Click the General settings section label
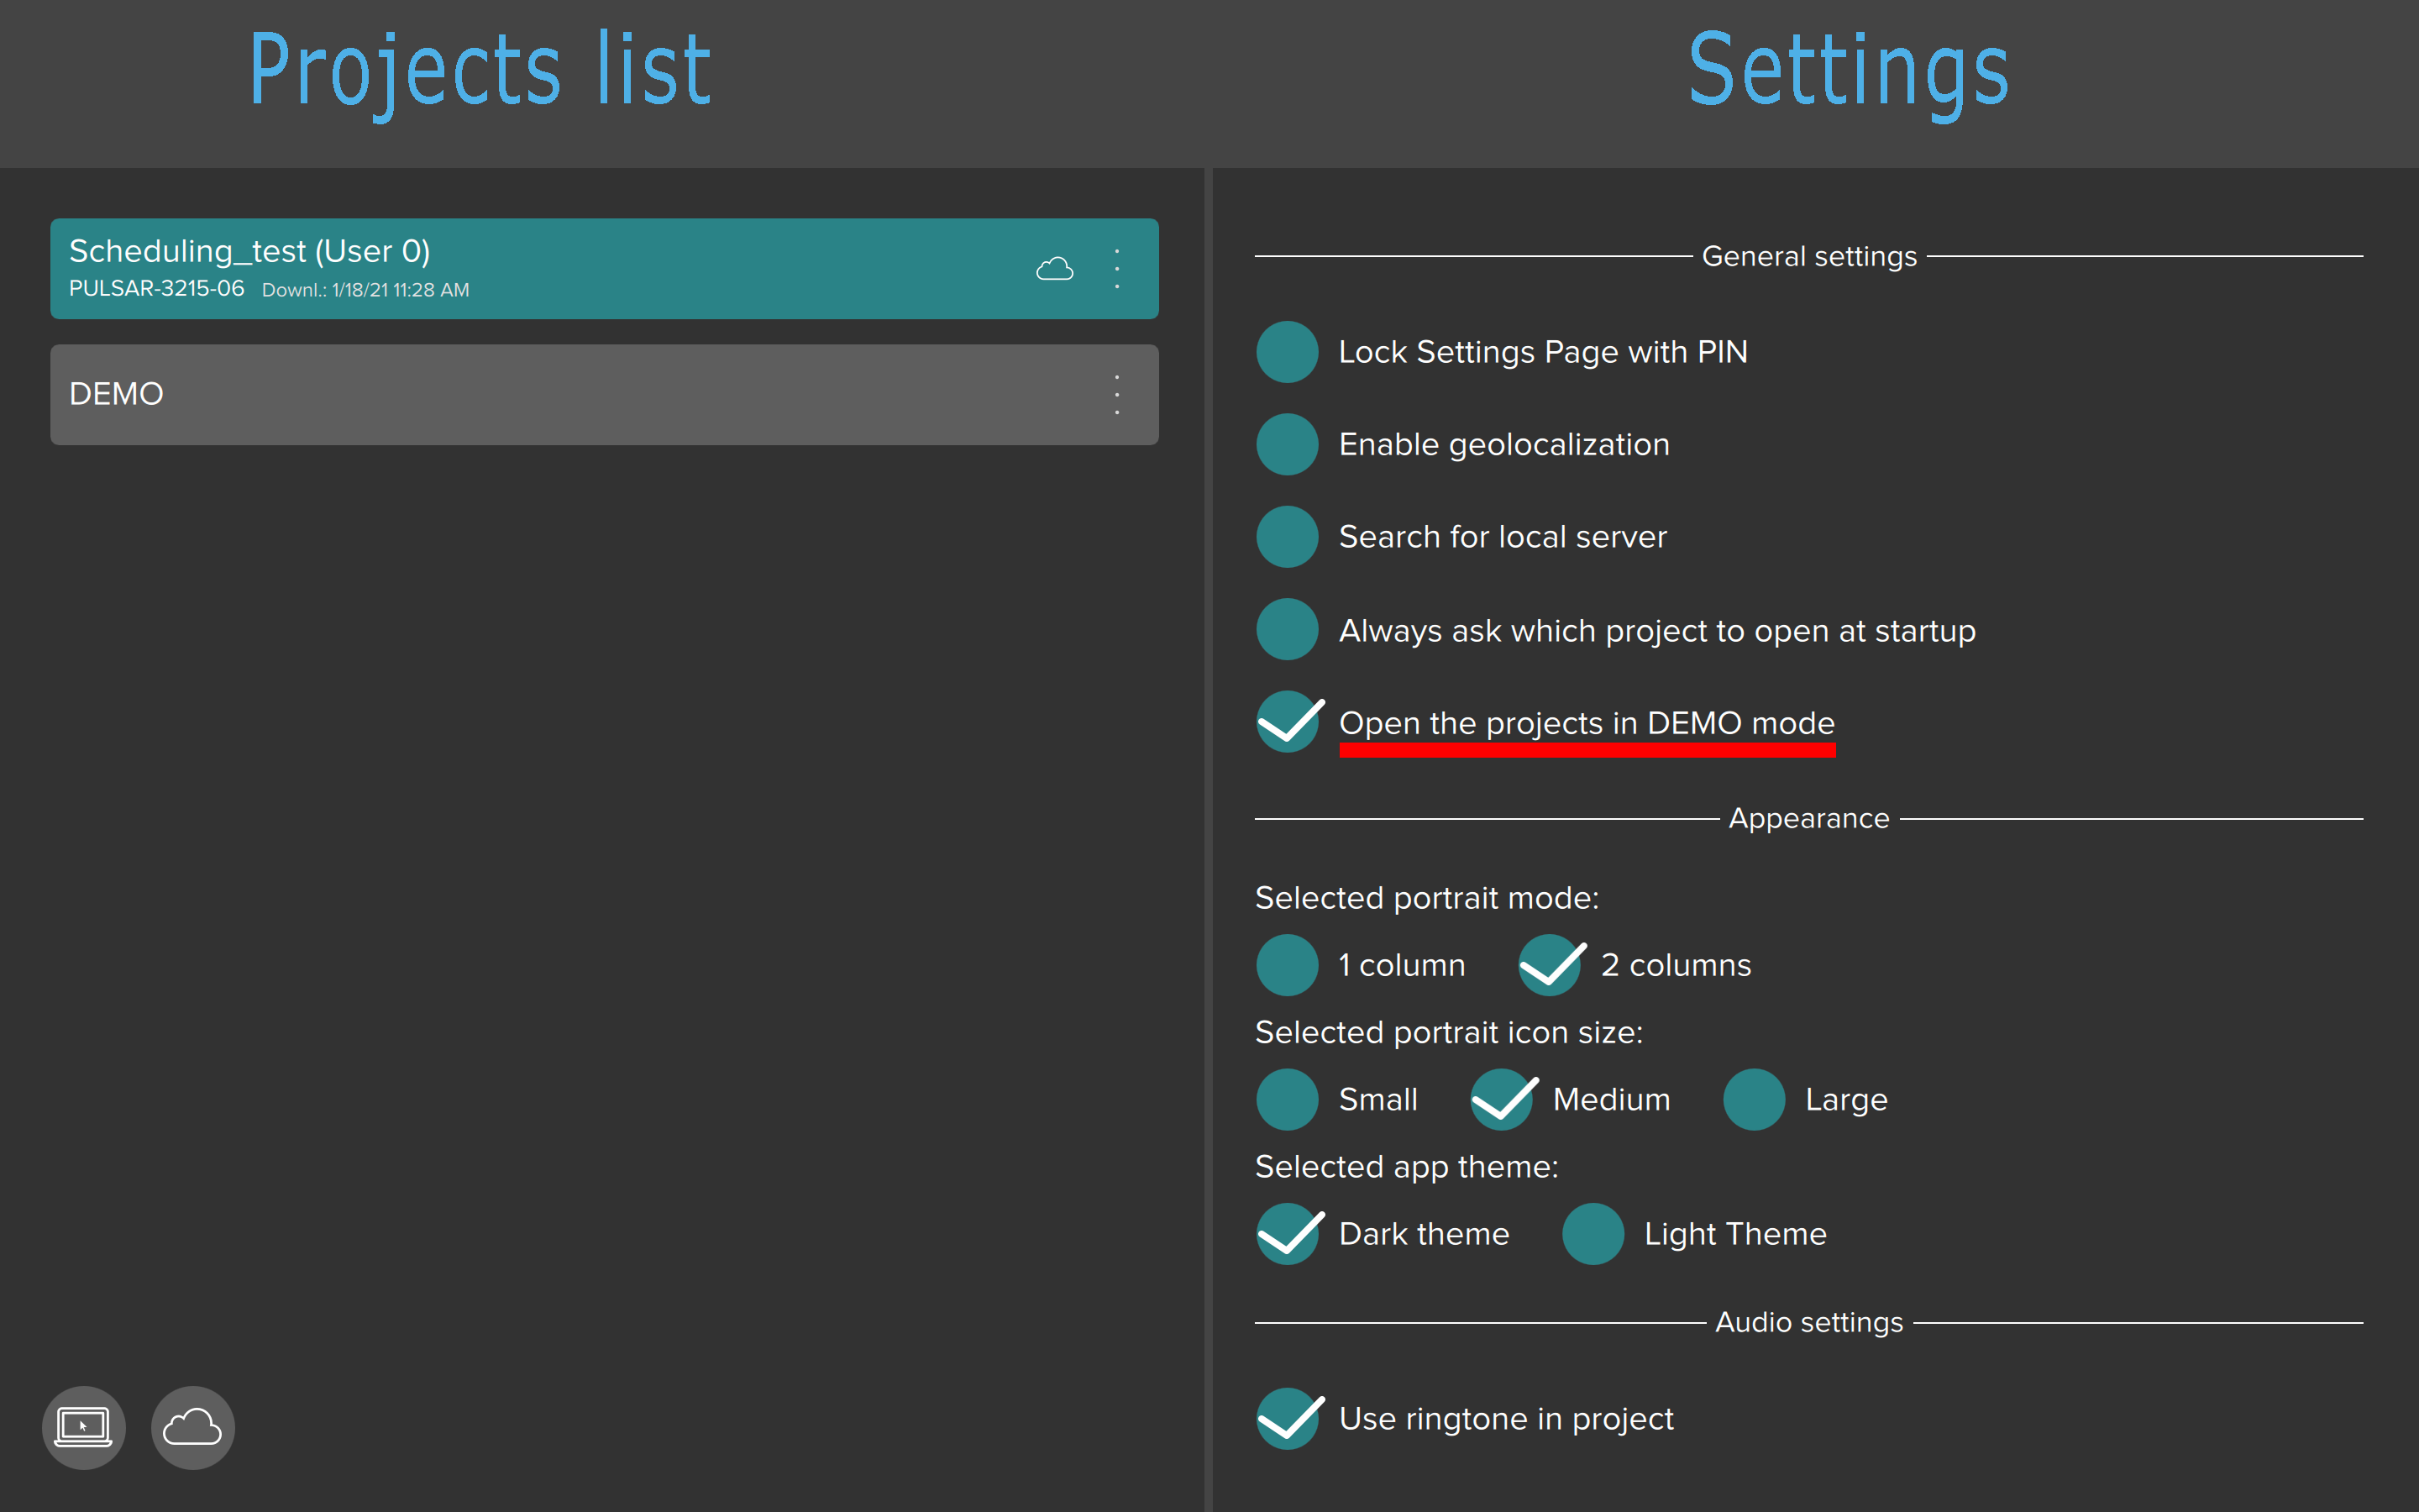The image size is (2419, 1512). click(x=1809, y=257)
